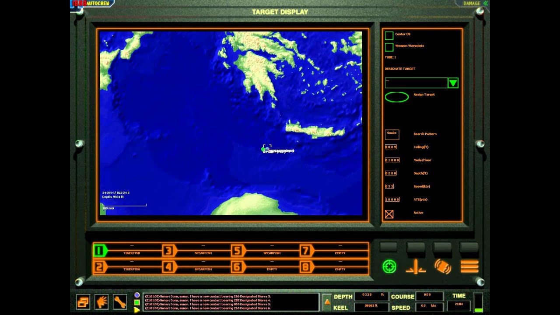560x315 pixels.
Task: Click the green Assign Target oval button
Action: (396, 97)
